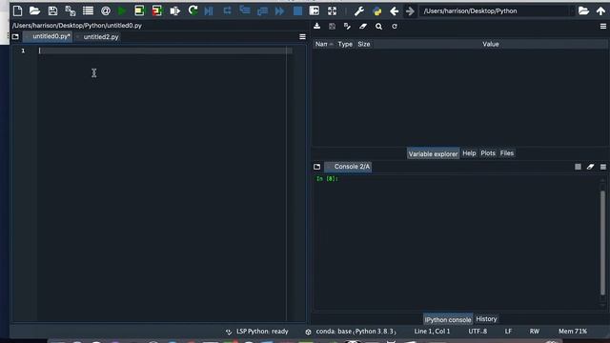
Task: Run the current cell
Action: click(x=139, y=10)
